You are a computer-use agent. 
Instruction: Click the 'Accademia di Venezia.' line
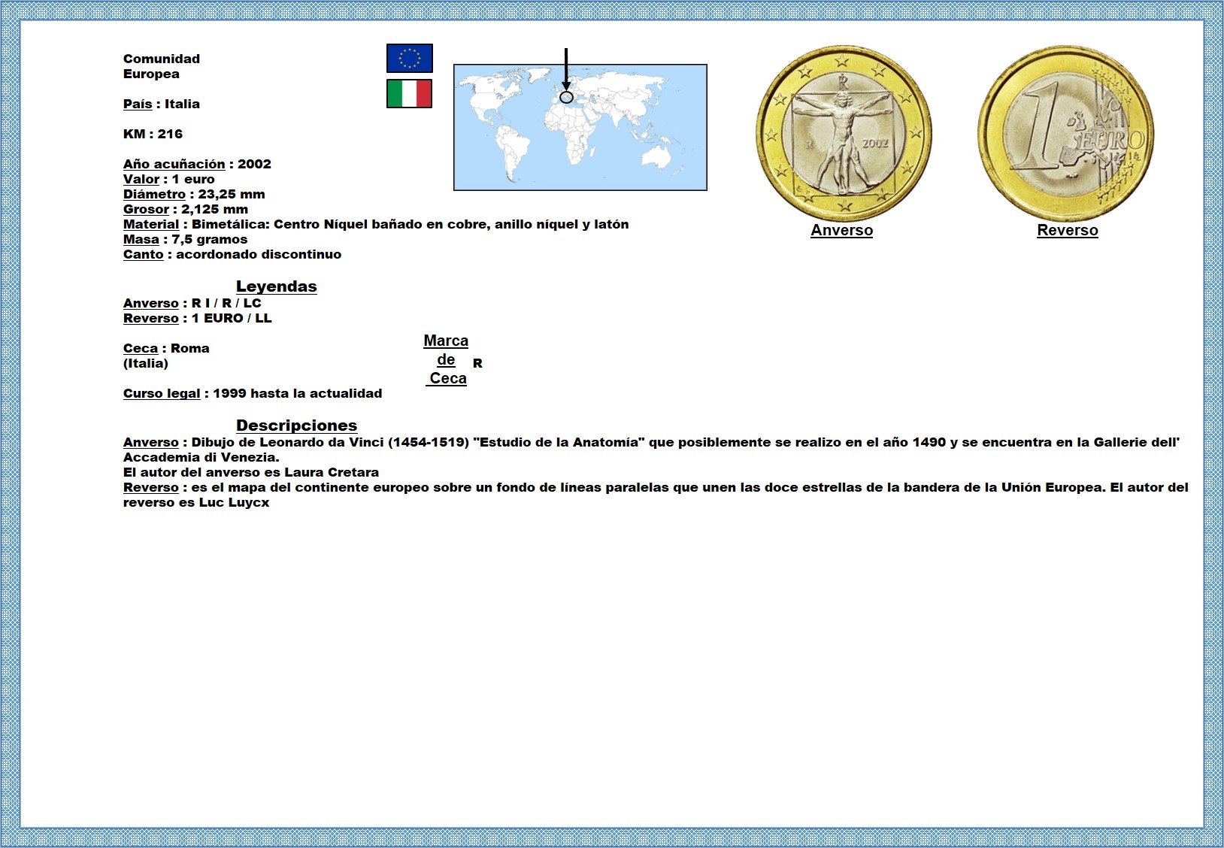pyautogui.click(x=201, y=457)
